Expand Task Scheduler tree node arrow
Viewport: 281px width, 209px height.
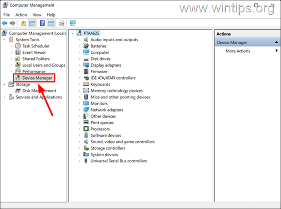[11, 46]
